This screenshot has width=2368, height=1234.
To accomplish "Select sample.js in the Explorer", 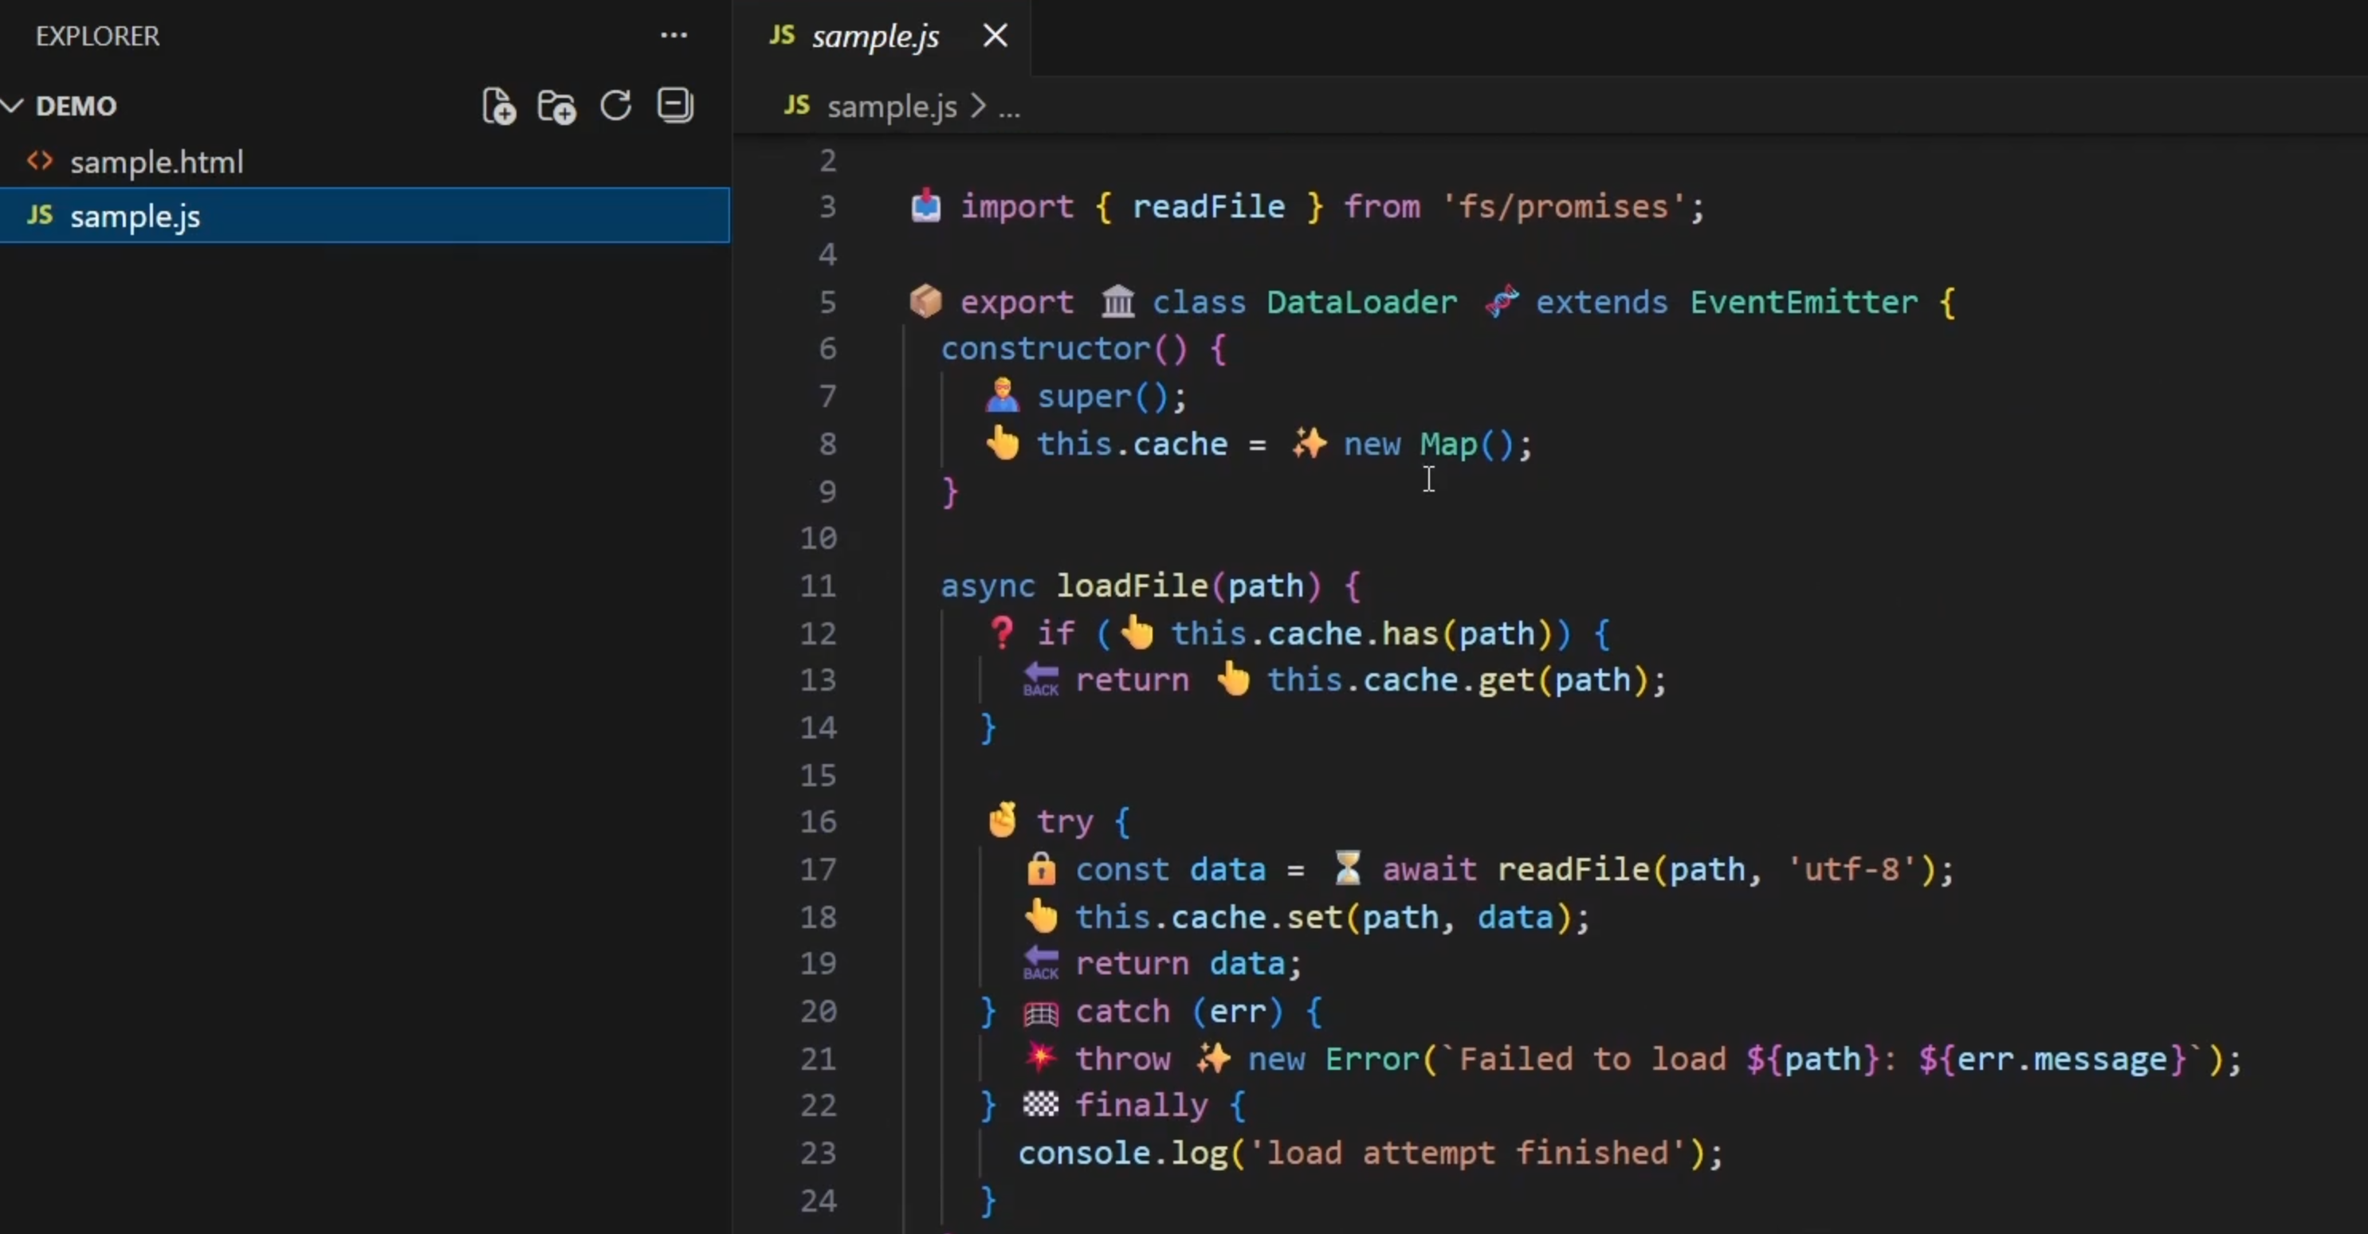I will coord(136,216).
